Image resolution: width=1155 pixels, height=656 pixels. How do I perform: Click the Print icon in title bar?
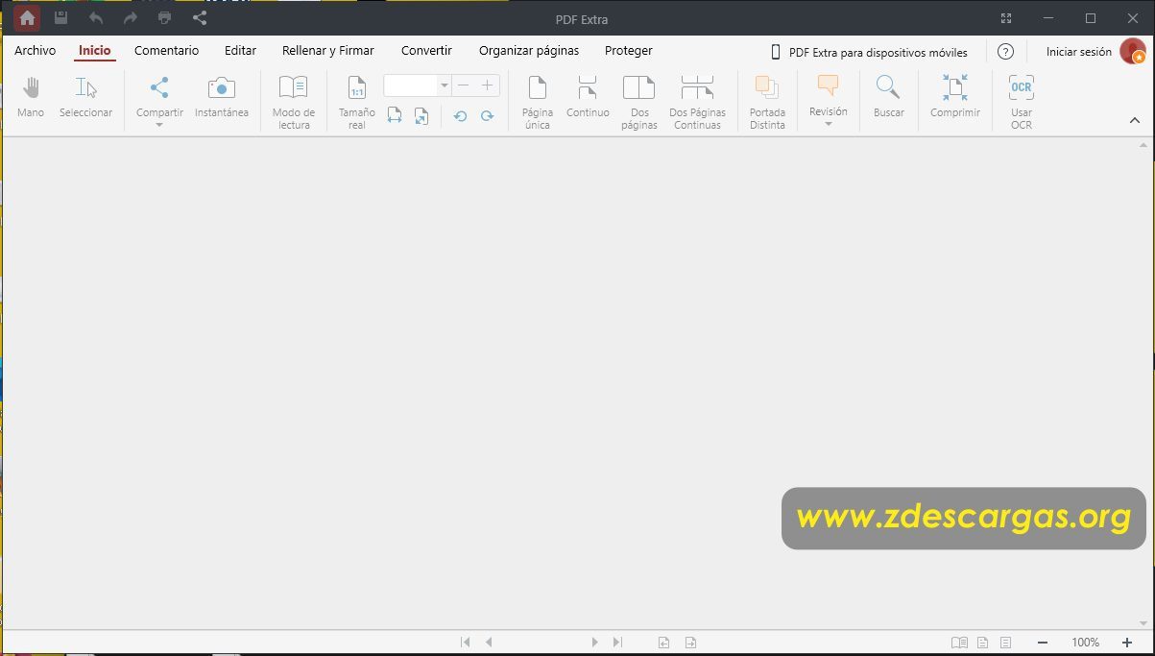click(165, 18)
